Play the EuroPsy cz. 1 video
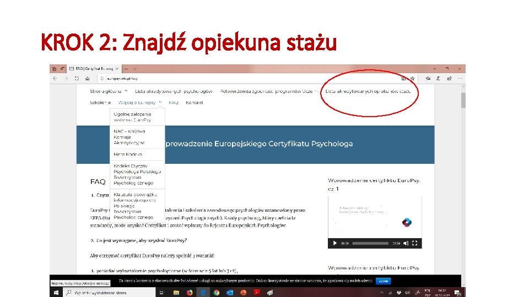This screenshot has width=529, height=297. tap(334, 243)
